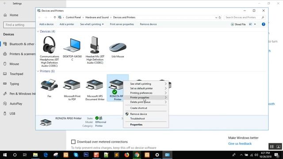The height and width of the screenshot is (159, 283).
Task: Open Task View on the taskbar
Action: [25, 155]
